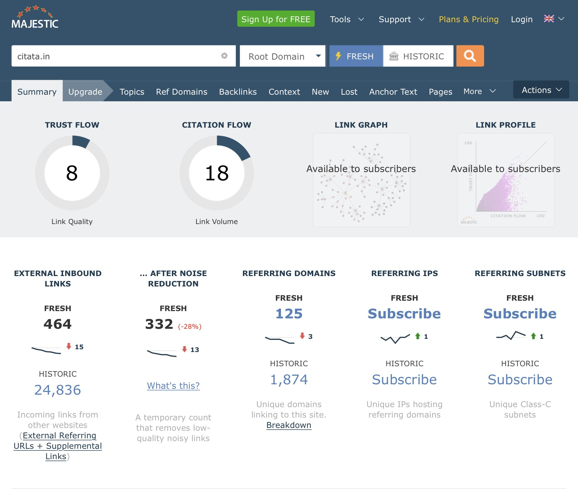Open the search settings gear icon

click(x=225, y=56)
